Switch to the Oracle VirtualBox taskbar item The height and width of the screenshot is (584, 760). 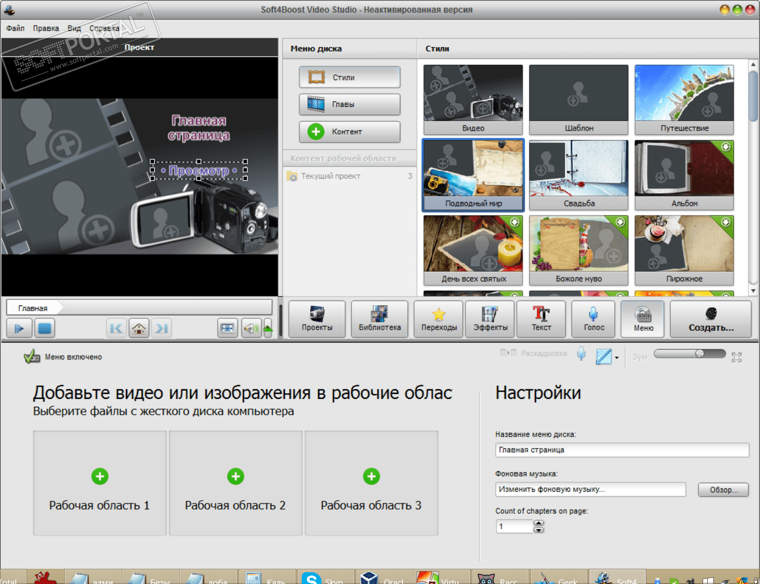[x=383, y=577]
